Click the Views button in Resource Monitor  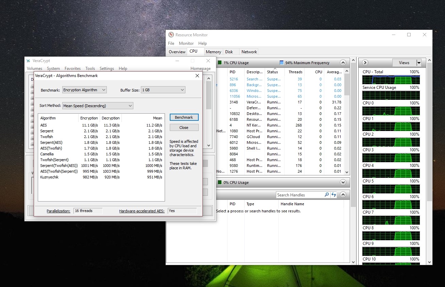(x=404, y=63)
